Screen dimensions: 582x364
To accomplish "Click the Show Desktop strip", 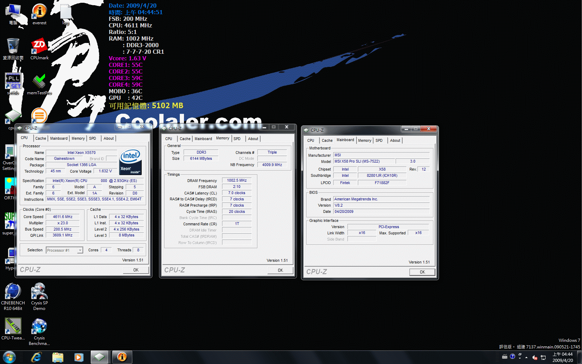I will (x=579, y=357).
